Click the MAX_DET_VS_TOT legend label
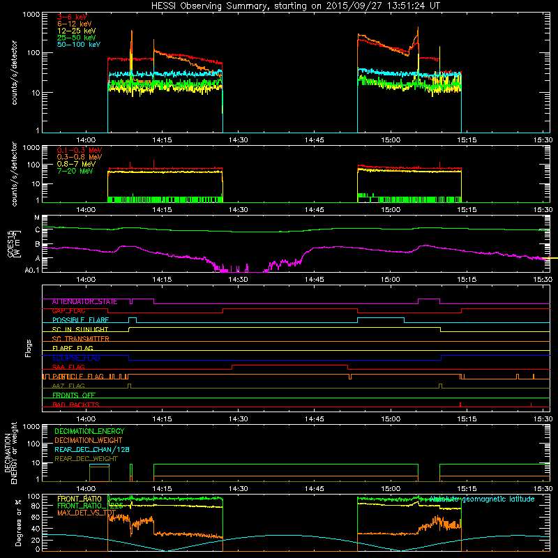The image size is (558, 558). pyautogui.click(x=86, y=513)
